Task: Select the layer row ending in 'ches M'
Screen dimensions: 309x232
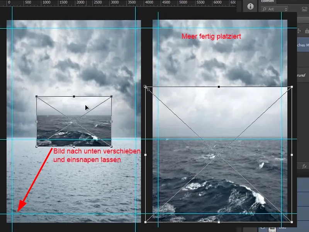Action: [303, 45]
